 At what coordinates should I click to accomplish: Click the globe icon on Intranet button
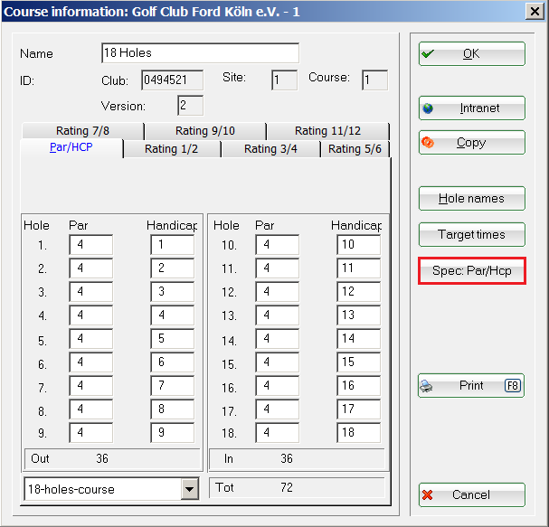point(428,108)
